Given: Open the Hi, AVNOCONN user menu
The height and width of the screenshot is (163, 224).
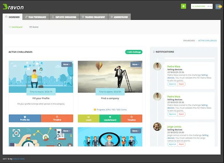Looking at the screenshot, I should (x=202, y=6).
